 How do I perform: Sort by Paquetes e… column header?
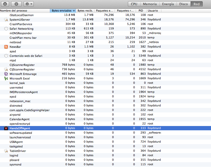point(104,11)
